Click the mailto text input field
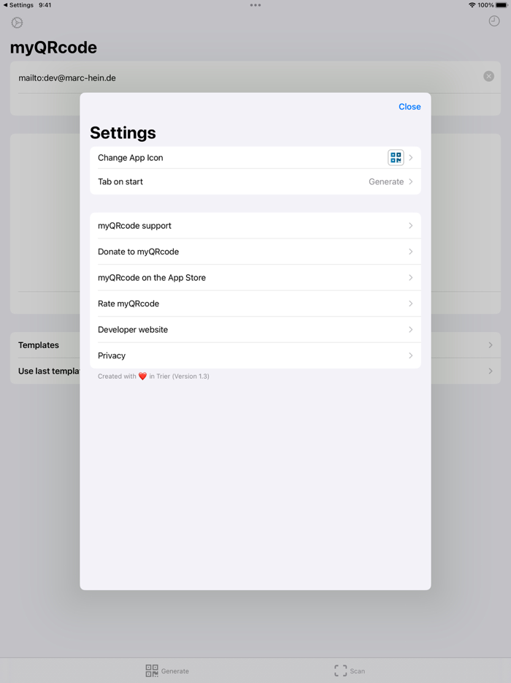The image size is (511, 683). coord(248,78)
